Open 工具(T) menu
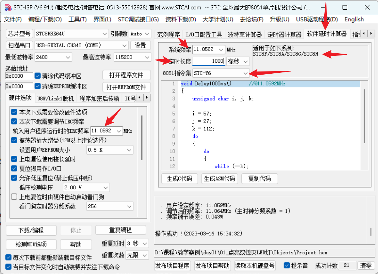 (x=78, y=19)
